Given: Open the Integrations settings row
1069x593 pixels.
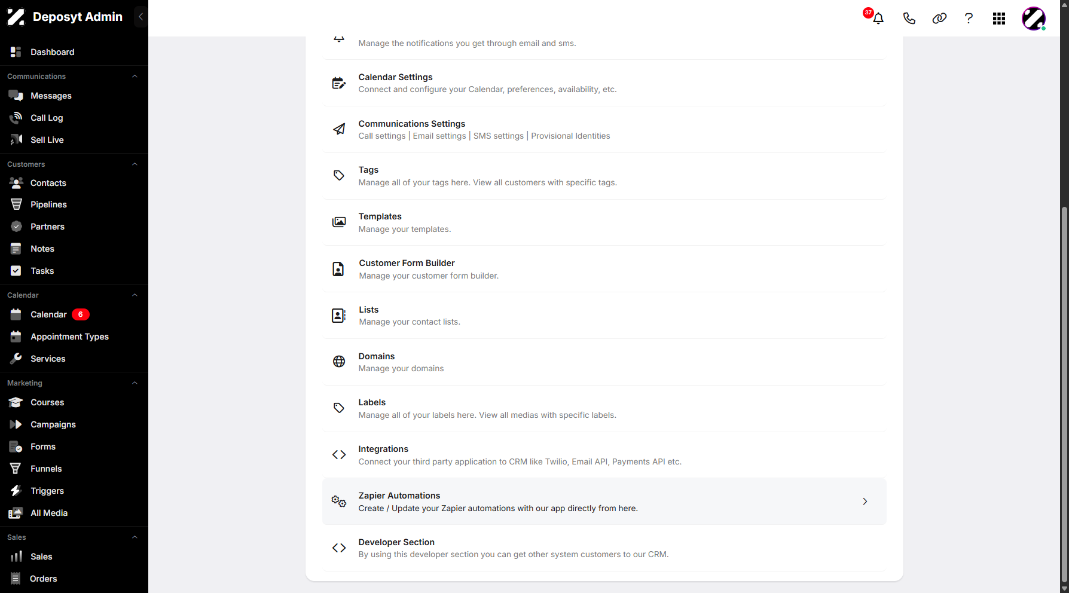Looking at the screenshot, I should pyautogui.click(x=604, y=455).
